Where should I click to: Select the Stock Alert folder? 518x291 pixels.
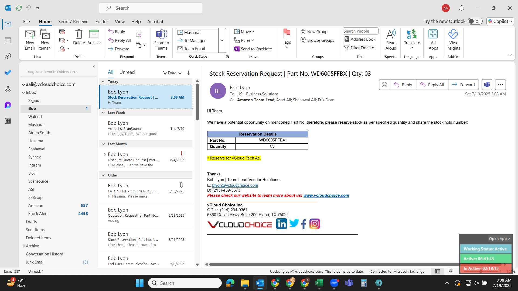pos(56,214)
